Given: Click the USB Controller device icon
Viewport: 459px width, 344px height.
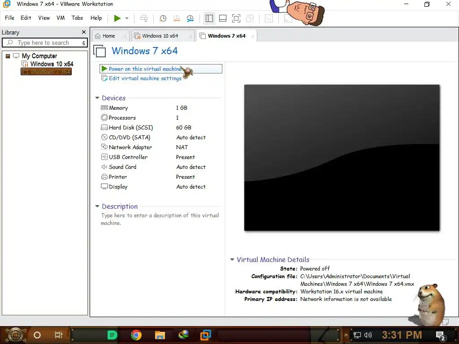Looking at the screenshot, I should [104, 157].
